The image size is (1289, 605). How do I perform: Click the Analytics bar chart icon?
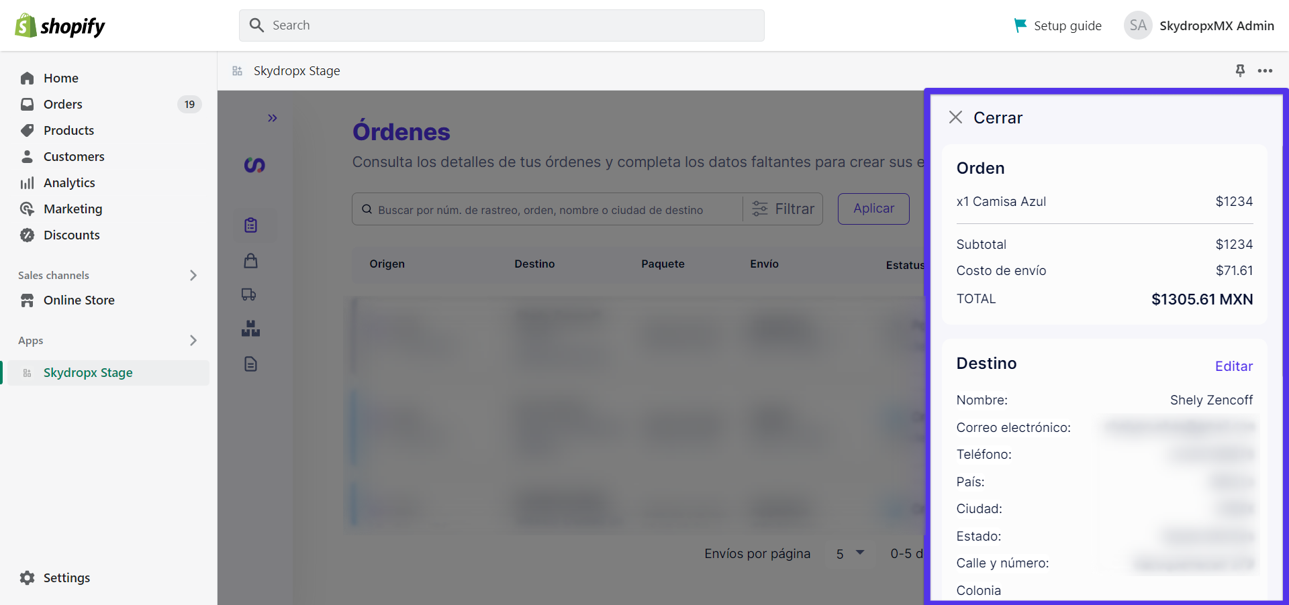[x=27, y=182]
